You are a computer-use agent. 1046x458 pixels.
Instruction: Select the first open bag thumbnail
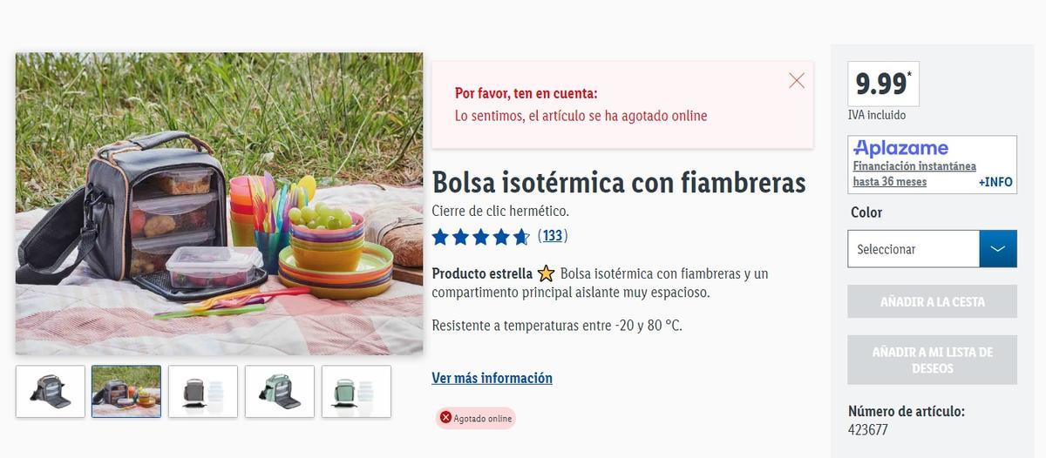51,391
